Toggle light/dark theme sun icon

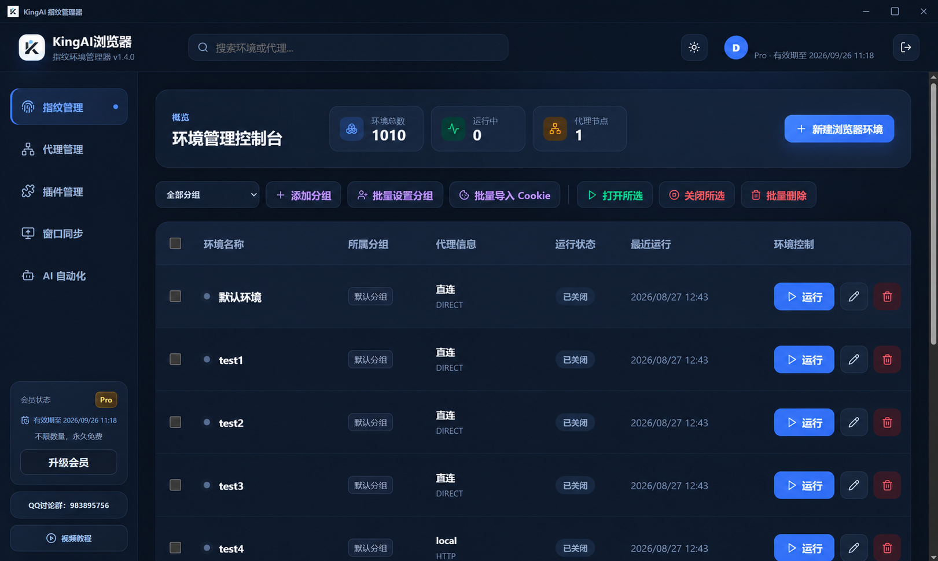[x=694, y=47]
